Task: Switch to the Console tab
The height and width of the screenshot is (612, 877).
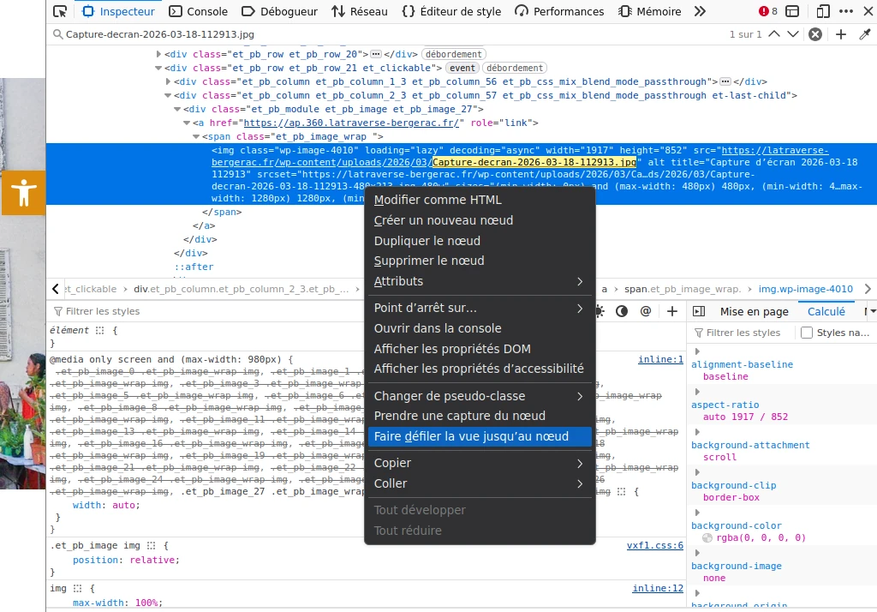Action: 198,11
